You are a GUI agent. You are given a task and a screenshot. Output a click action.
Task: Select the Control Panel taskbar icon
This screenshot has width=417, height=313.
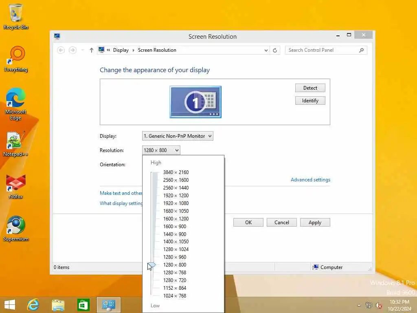coord(108,305)
